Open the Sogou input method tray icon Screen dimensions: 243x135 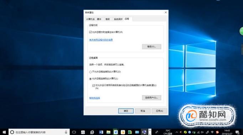click(x=217, y=132)
